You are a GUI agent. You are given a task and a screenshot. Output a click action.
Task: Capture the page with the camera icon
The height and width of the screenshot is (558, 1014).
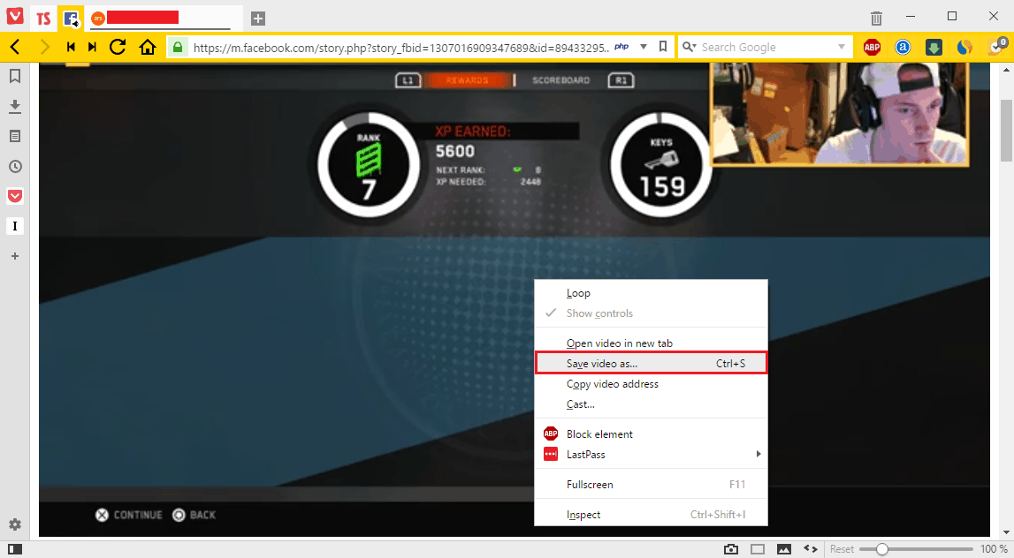(731, 549)
